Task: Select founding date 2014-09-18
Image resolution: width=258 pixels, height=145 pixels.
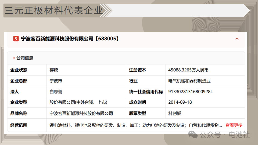Action: tap(180, 102)
